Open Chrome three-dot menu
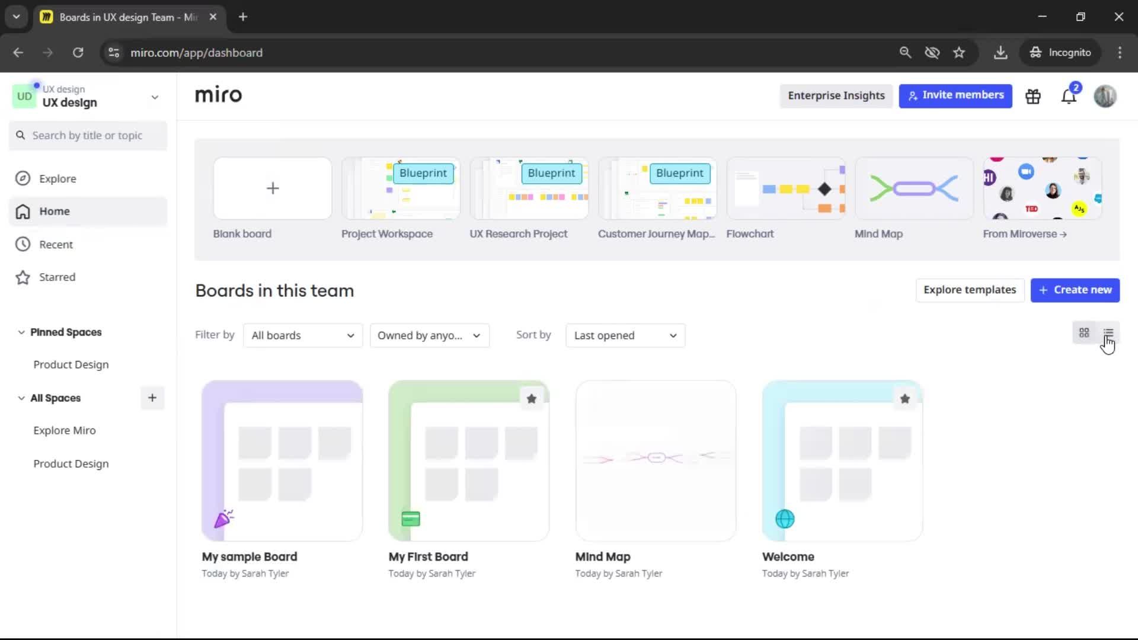The height and width of the screenshot is (640, 1138). click(x=1120, y=53)
